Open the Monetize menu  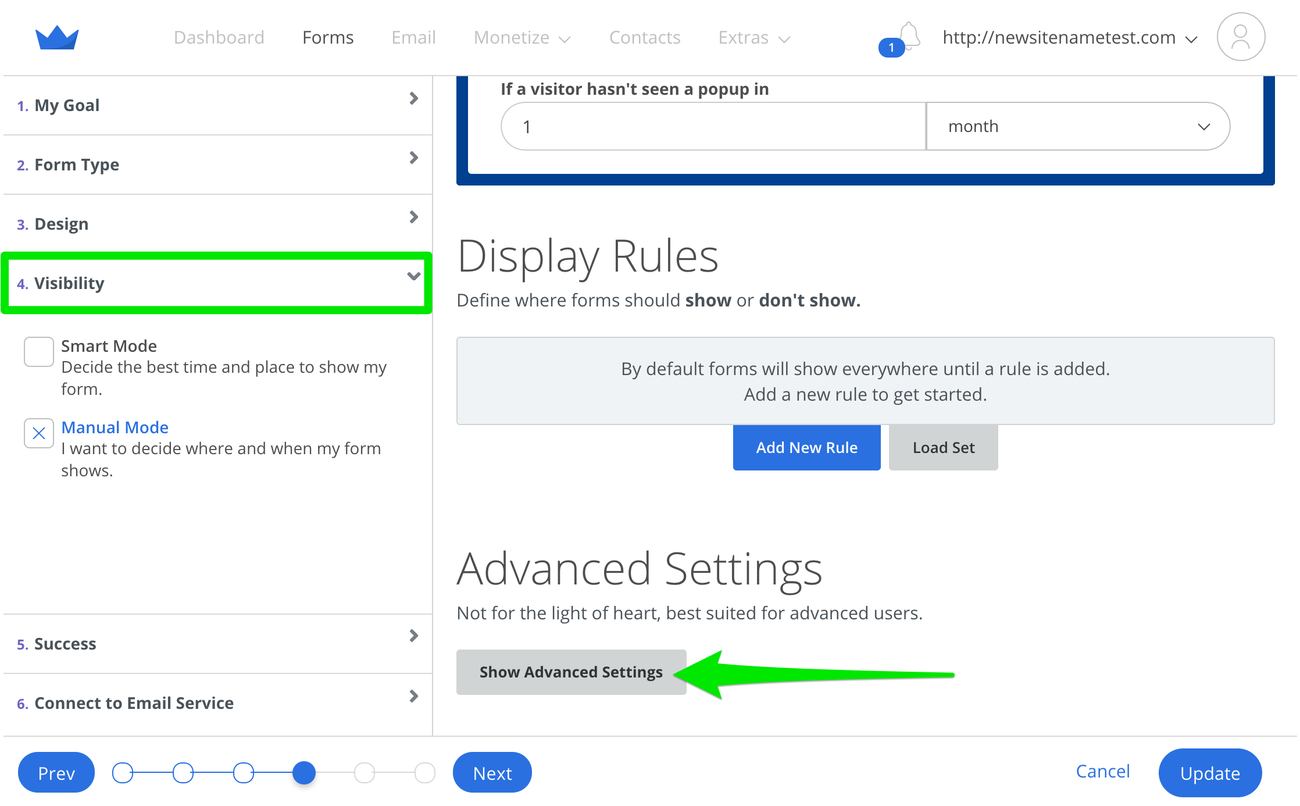[x=522, y=38]
